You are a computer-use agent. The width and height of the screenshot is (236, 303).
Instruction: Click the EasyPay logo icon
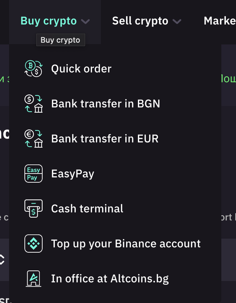click(x=34, y=174)
